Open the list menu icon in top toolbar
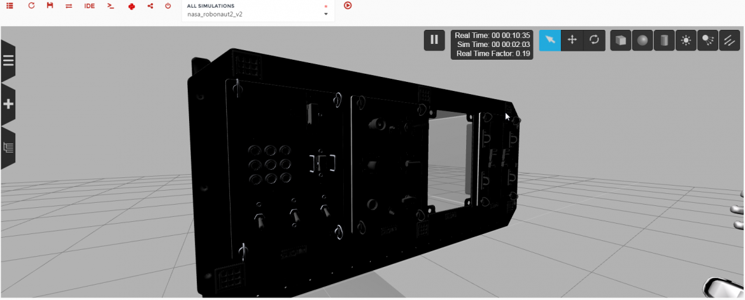Viewport: 745px width, 300px height. [x=10, y=6]
